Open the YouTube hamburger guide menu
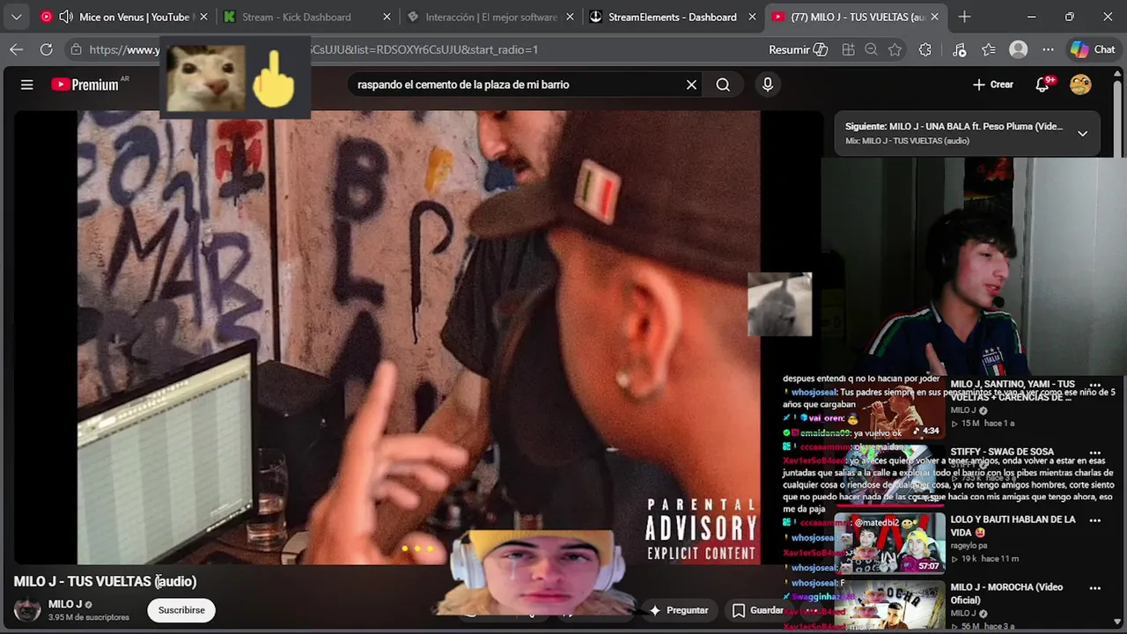The height and width of the screenshot is (634, 1127). coord(27,85)
